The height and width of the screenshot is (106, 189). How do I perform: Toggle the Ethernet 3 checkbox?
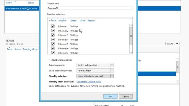click(53, 35)
